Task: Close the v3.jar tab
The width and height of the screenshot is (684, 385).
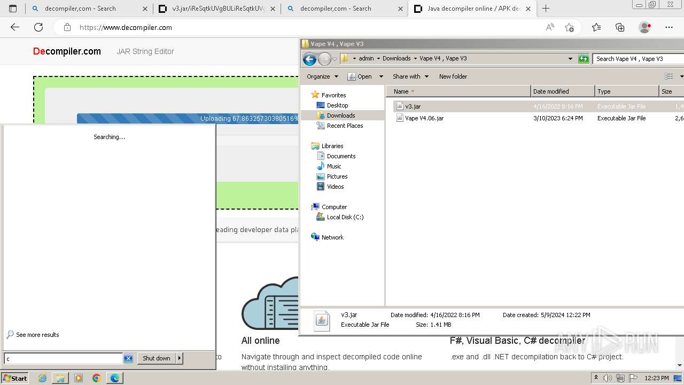Action: tap(273, 9)
